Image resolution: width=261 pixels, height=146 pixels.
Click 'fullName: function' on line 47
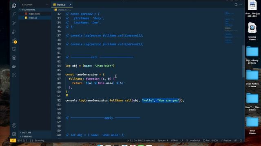(84, 79)
